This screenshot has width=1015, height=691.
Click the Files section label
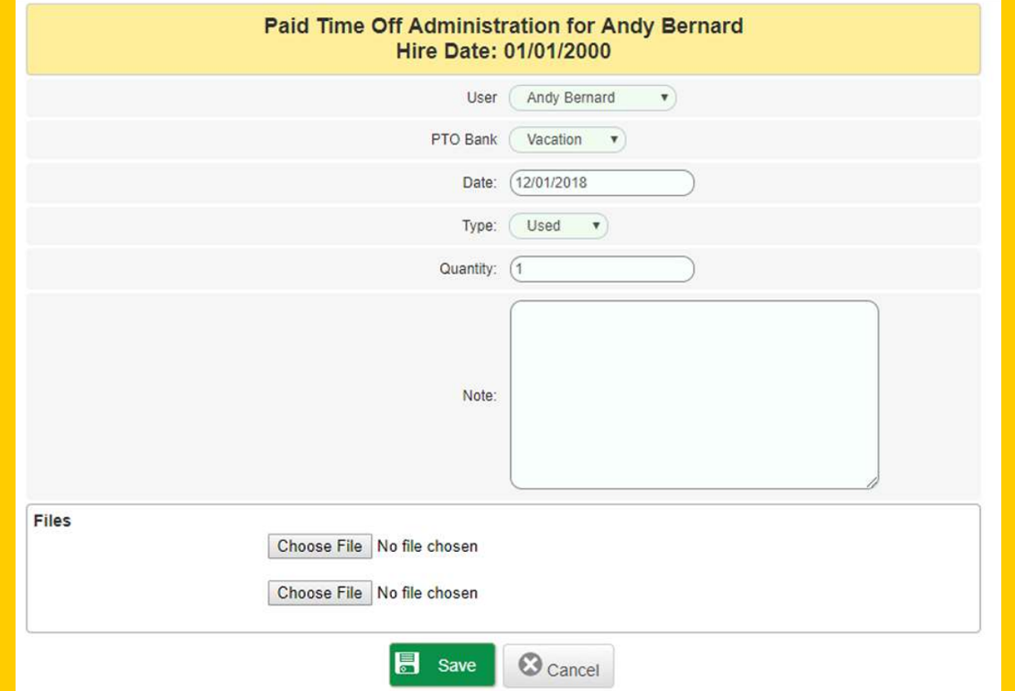coord(52,521)
